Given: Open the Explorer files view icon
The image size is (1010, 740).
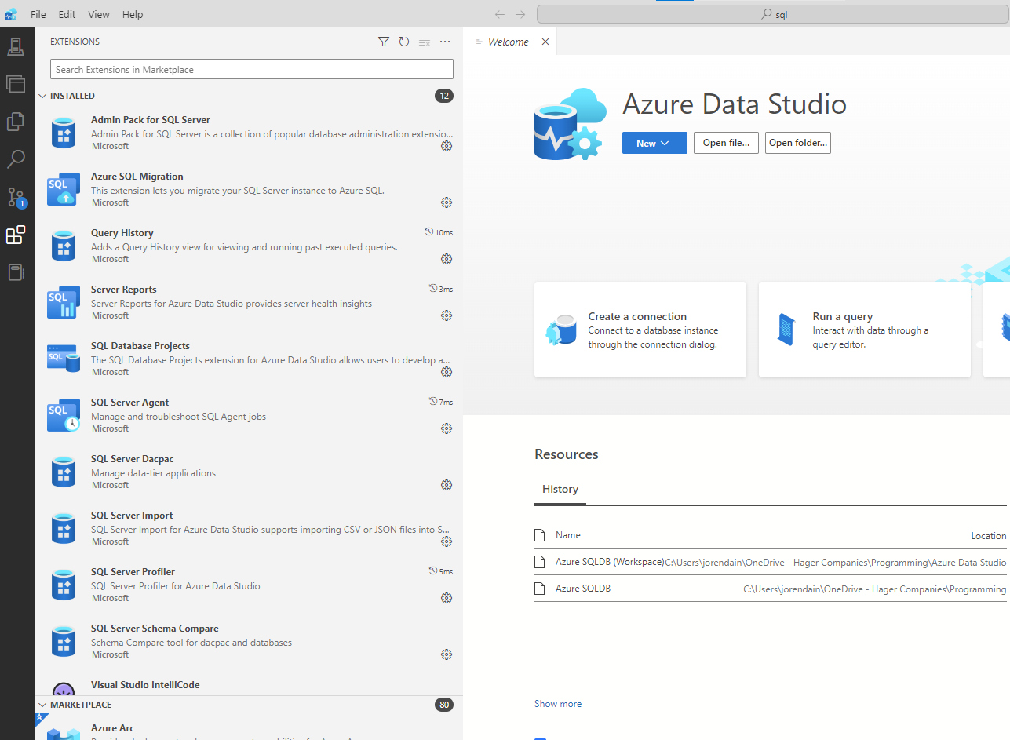Looking at the screenshot, I should pyautogui.click(x=16, y=122).
